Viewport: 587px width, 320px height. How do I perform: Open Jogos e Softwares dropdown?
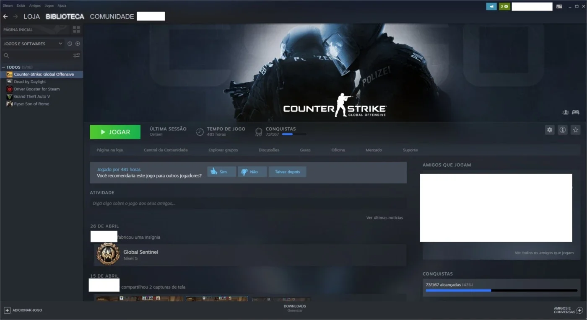33,44
